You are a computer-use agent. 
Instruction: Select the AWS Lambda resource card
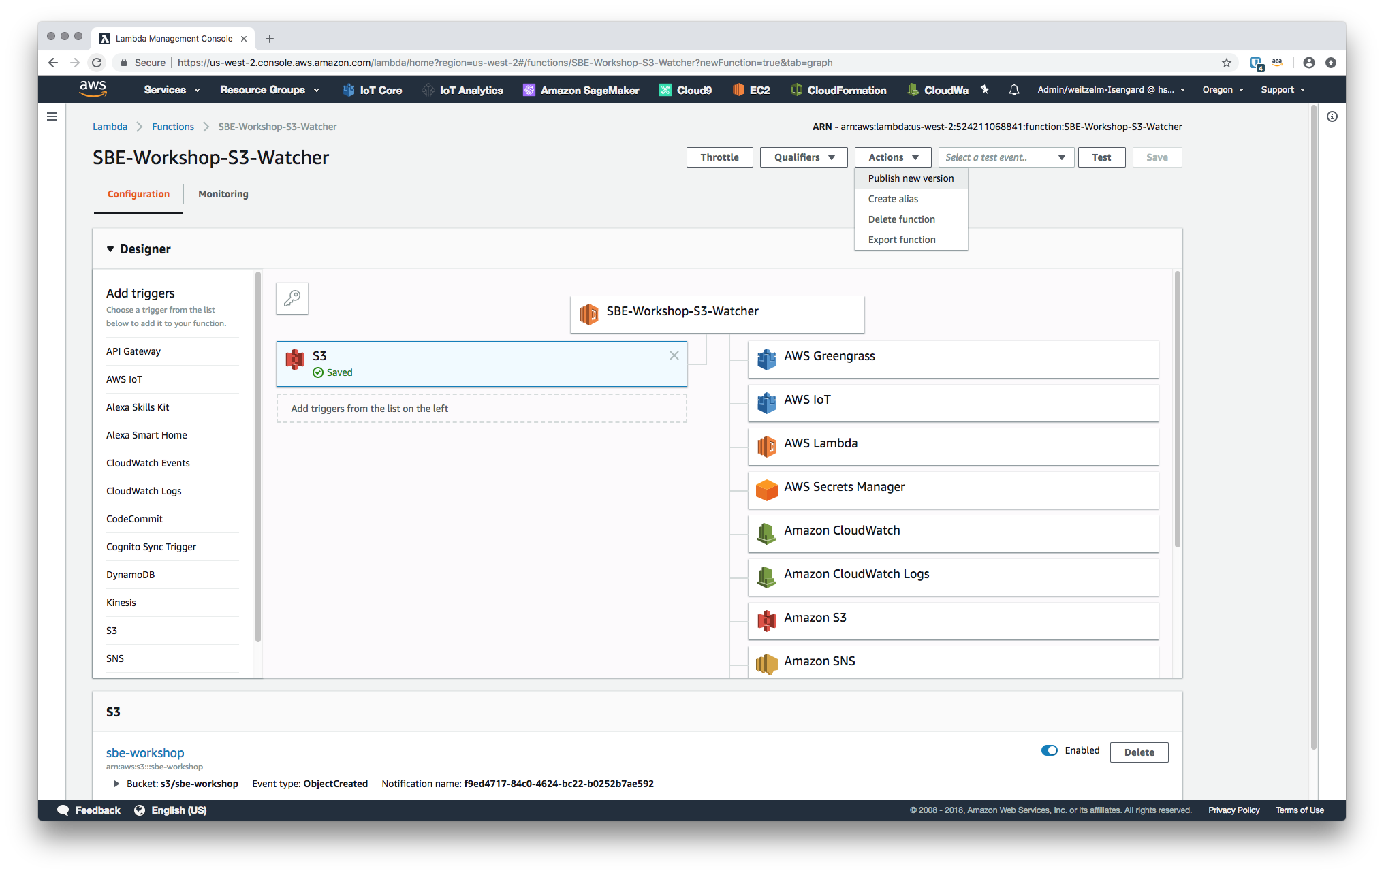point(953,446)
